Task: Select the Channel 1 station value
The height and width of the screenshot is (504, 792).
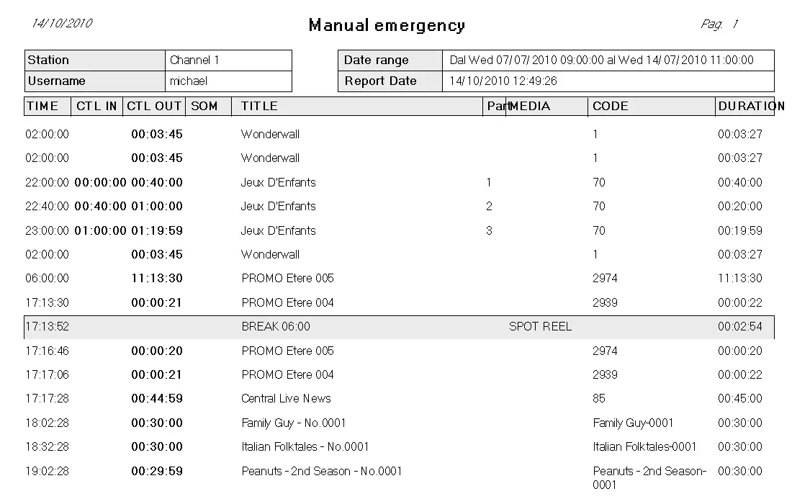Action: [194, 60]
